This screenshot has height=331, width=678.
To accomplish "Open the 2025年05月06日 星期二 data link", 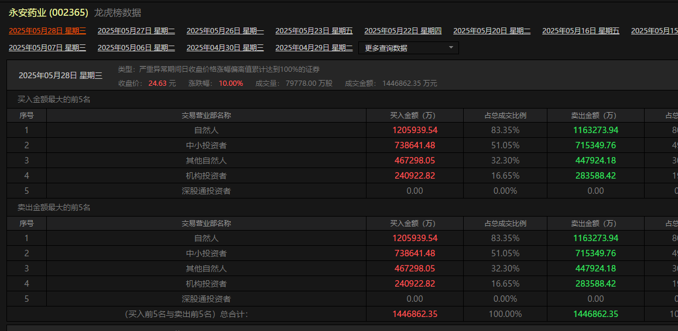I will 136,48.
